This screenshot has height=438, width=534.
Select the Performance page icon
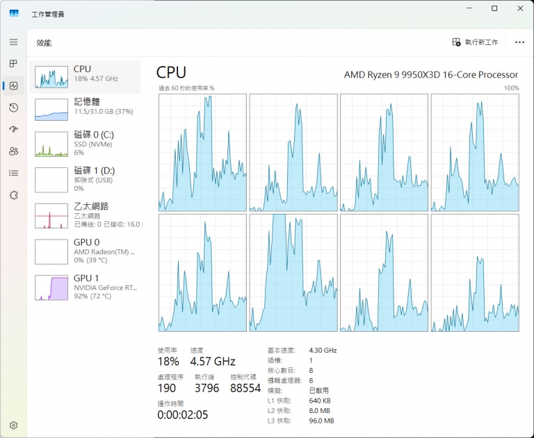coord(13,86)
